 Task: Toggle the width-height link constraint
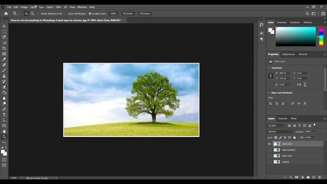pos(271,76)
